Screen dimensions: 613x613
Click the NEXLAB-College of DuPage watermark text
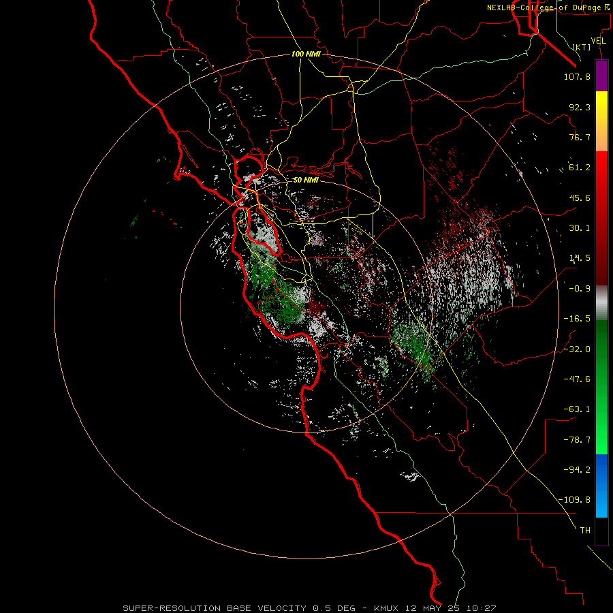pyautogui.click(x=549, y=7)
